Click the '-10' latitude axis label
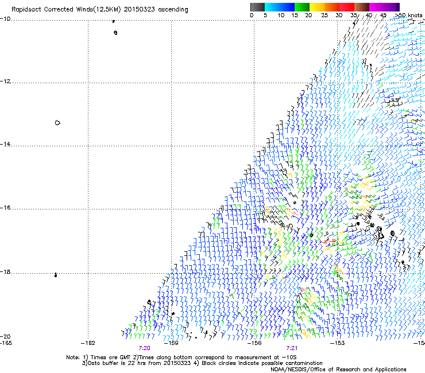This screenshot has width=425, height=373. tap(5, 19)
